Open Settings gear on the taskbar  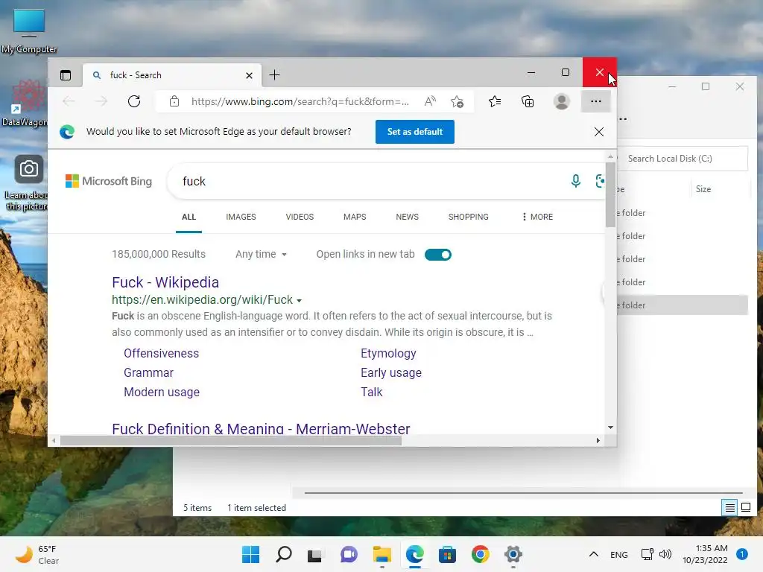click(x=513, y=554)
